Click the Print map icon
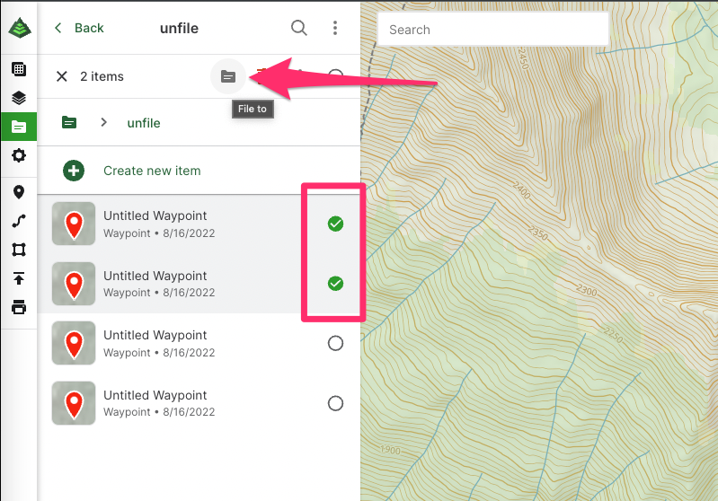Image resolution: width=718 pixels, height=501 pixels. coord(19,307)
